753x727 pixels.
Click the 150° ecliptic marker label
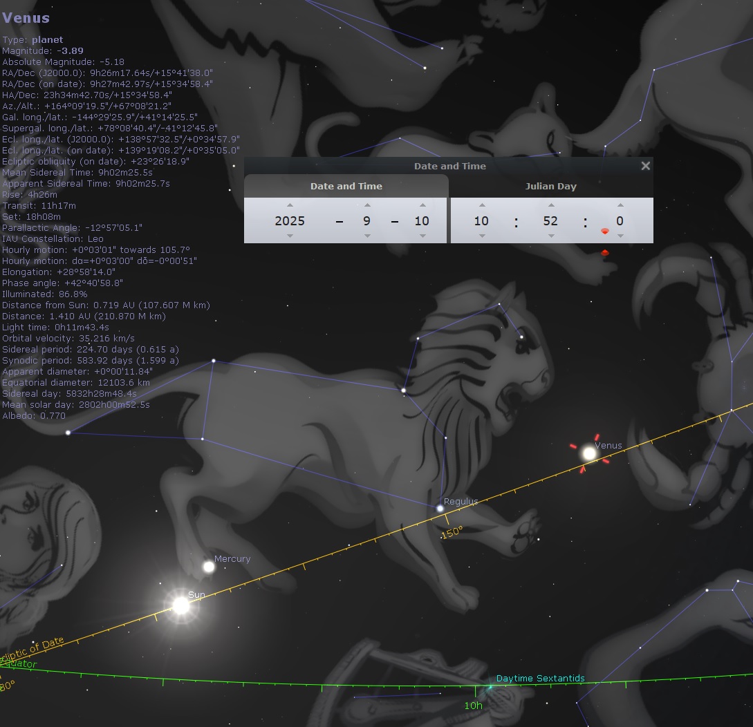452,532
